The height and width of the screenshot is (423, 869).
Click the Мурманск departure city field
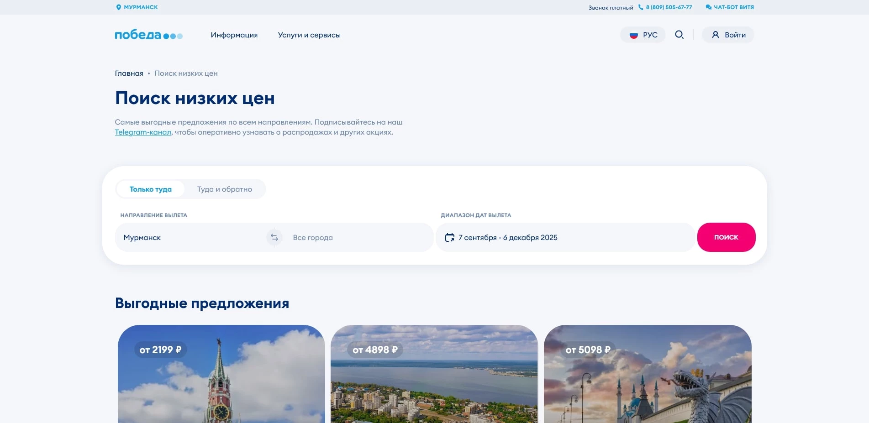(x=183, y=237)
